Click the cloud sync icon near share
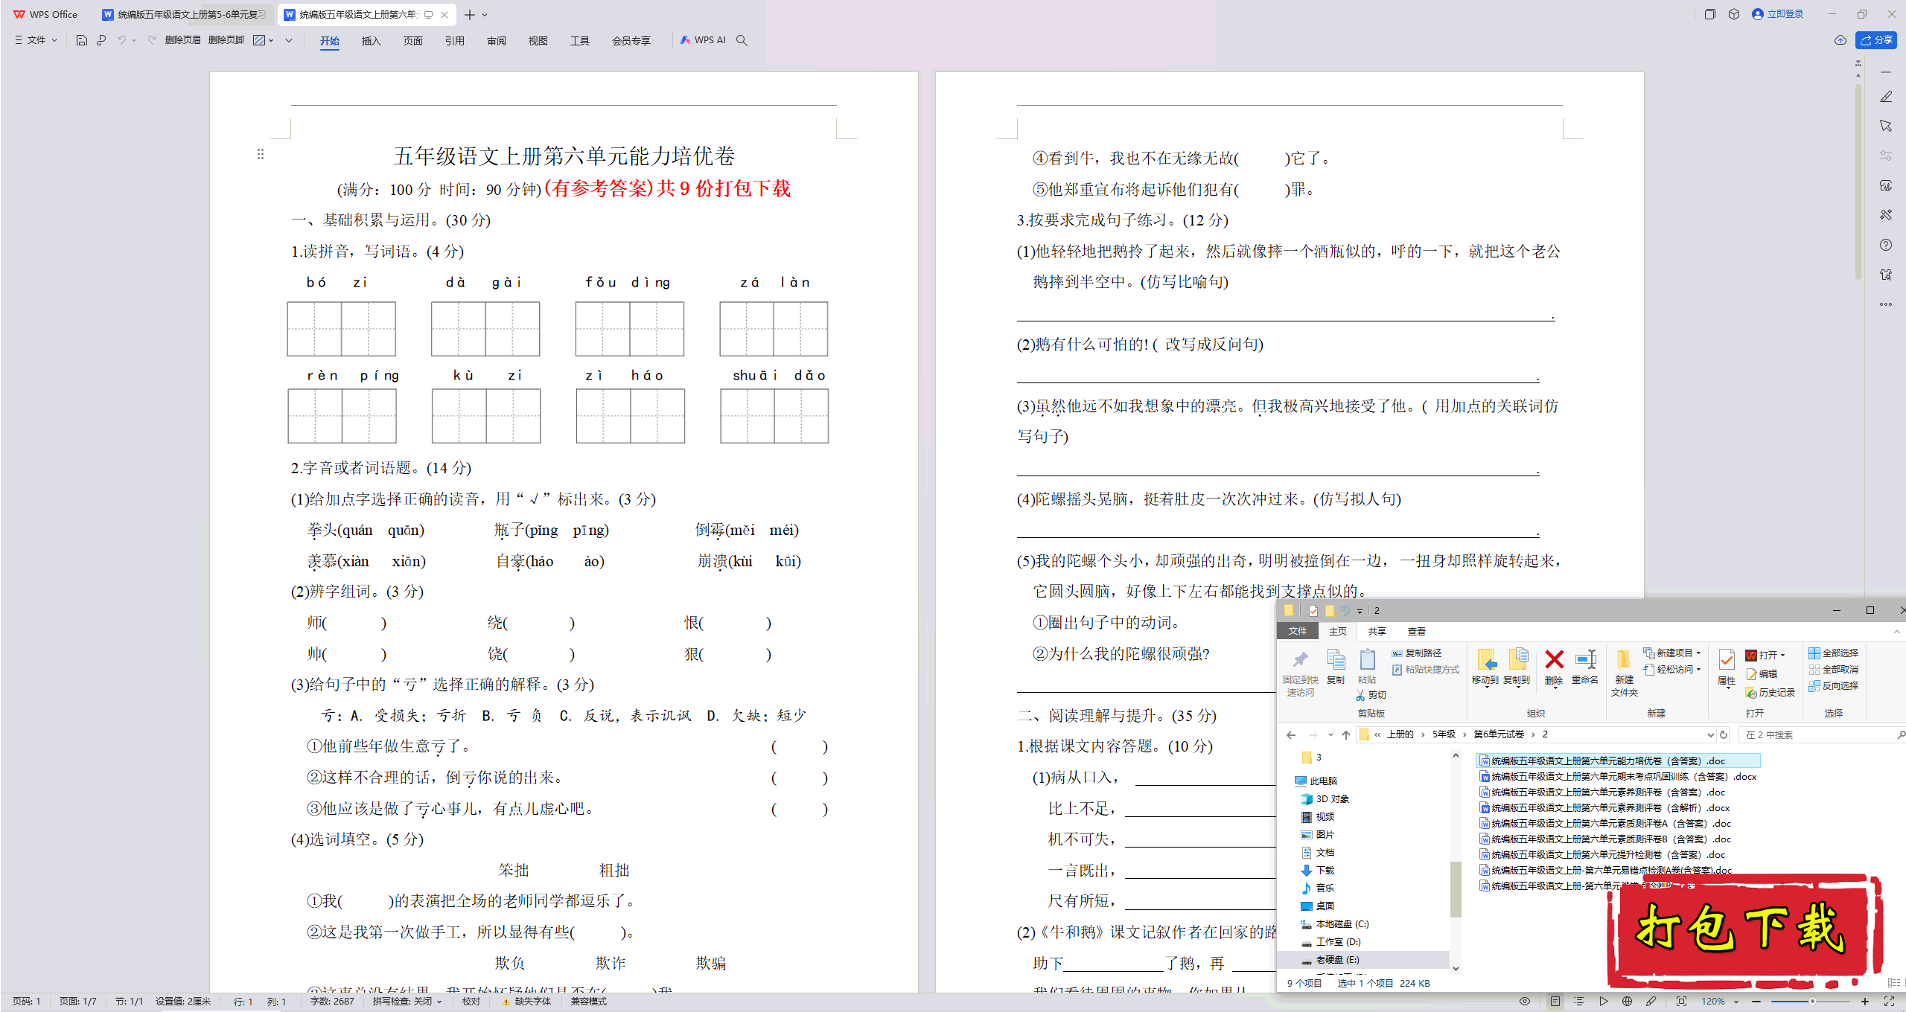 (1840, 40)
